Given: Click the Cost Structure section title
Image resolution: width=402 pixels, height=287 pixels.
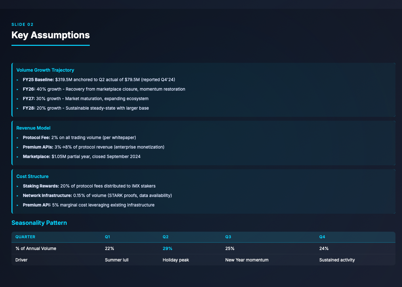Looking at the screenshot, I should (x=32, y=176).
